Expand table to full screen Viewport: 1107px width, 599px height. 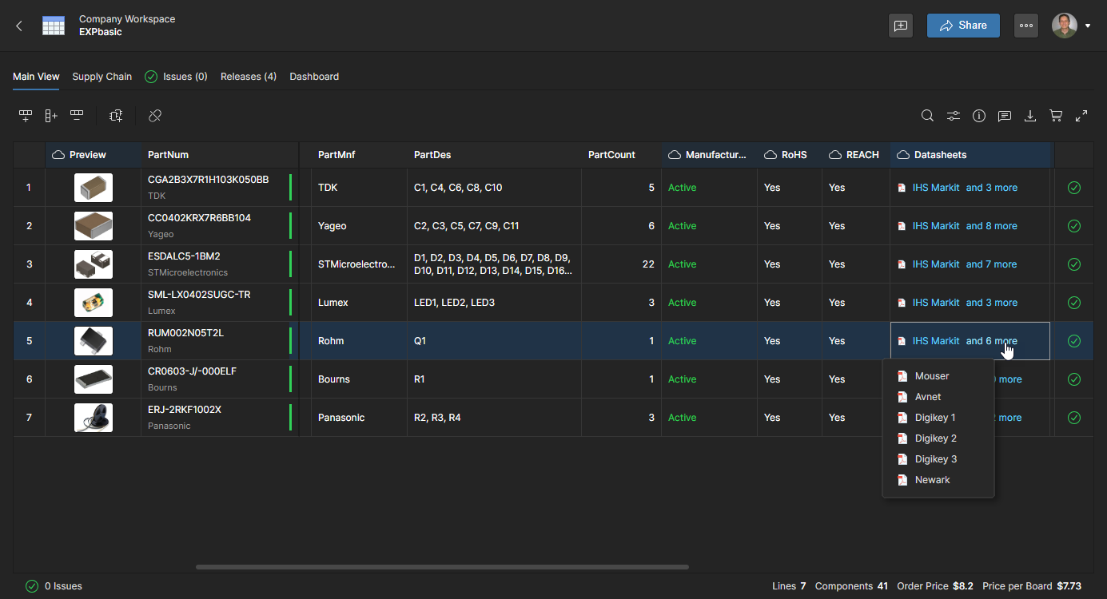[1081, 116]
